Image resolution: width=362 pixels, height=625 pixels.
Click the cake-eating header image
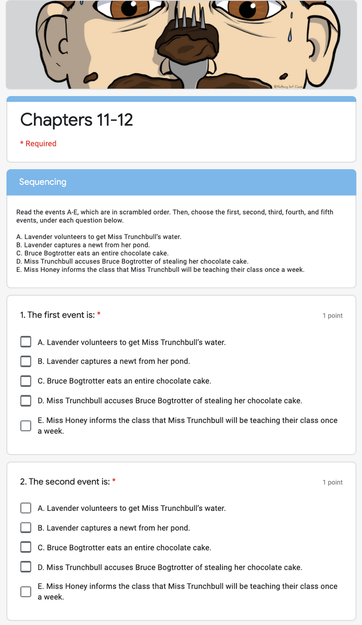(181, 44)
